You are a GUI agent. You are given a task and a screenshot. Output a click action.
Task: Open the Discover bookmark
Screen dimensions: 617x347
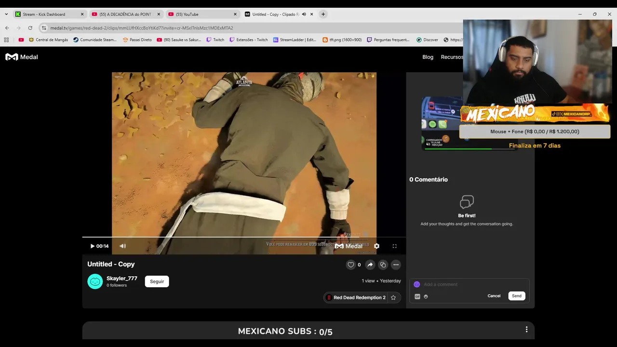pos(427,40)
